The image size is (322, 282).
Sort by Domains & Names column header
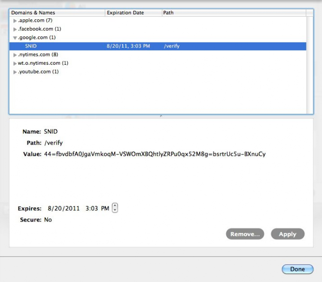tap(57, 13)
